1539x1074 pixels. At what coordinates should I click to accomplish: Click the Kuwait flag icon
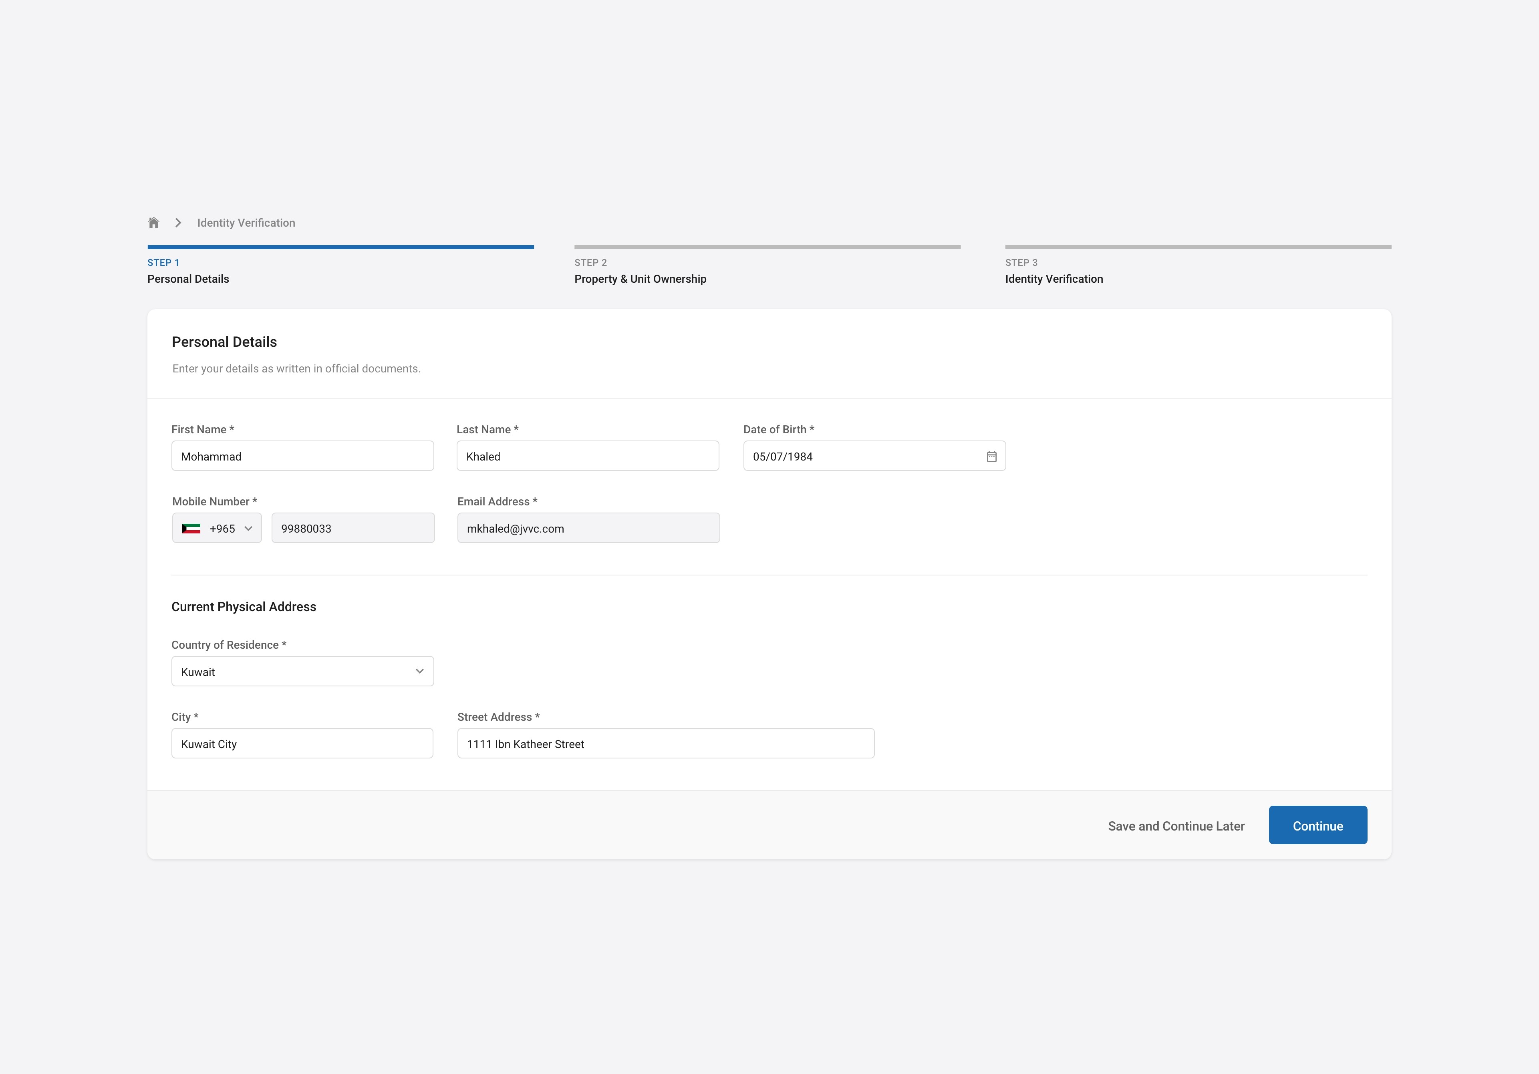[x=191, y=529]
